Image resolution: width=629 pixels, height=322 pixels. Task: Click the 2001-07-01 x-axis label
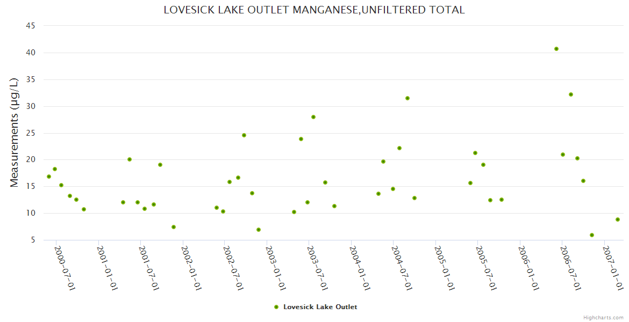coord(149,268)
